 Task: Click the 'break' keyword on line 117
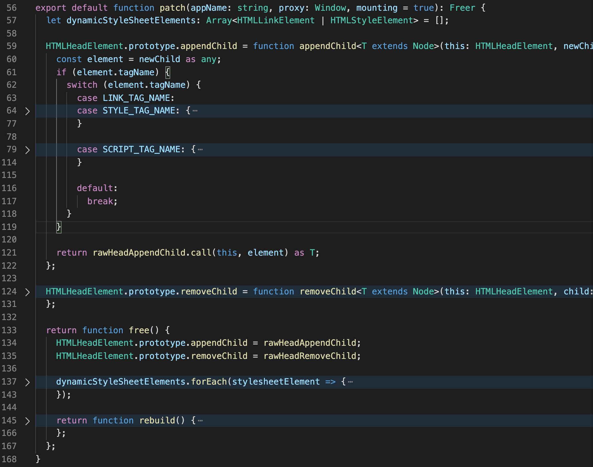pyautogui.click(x=100, y=201)
